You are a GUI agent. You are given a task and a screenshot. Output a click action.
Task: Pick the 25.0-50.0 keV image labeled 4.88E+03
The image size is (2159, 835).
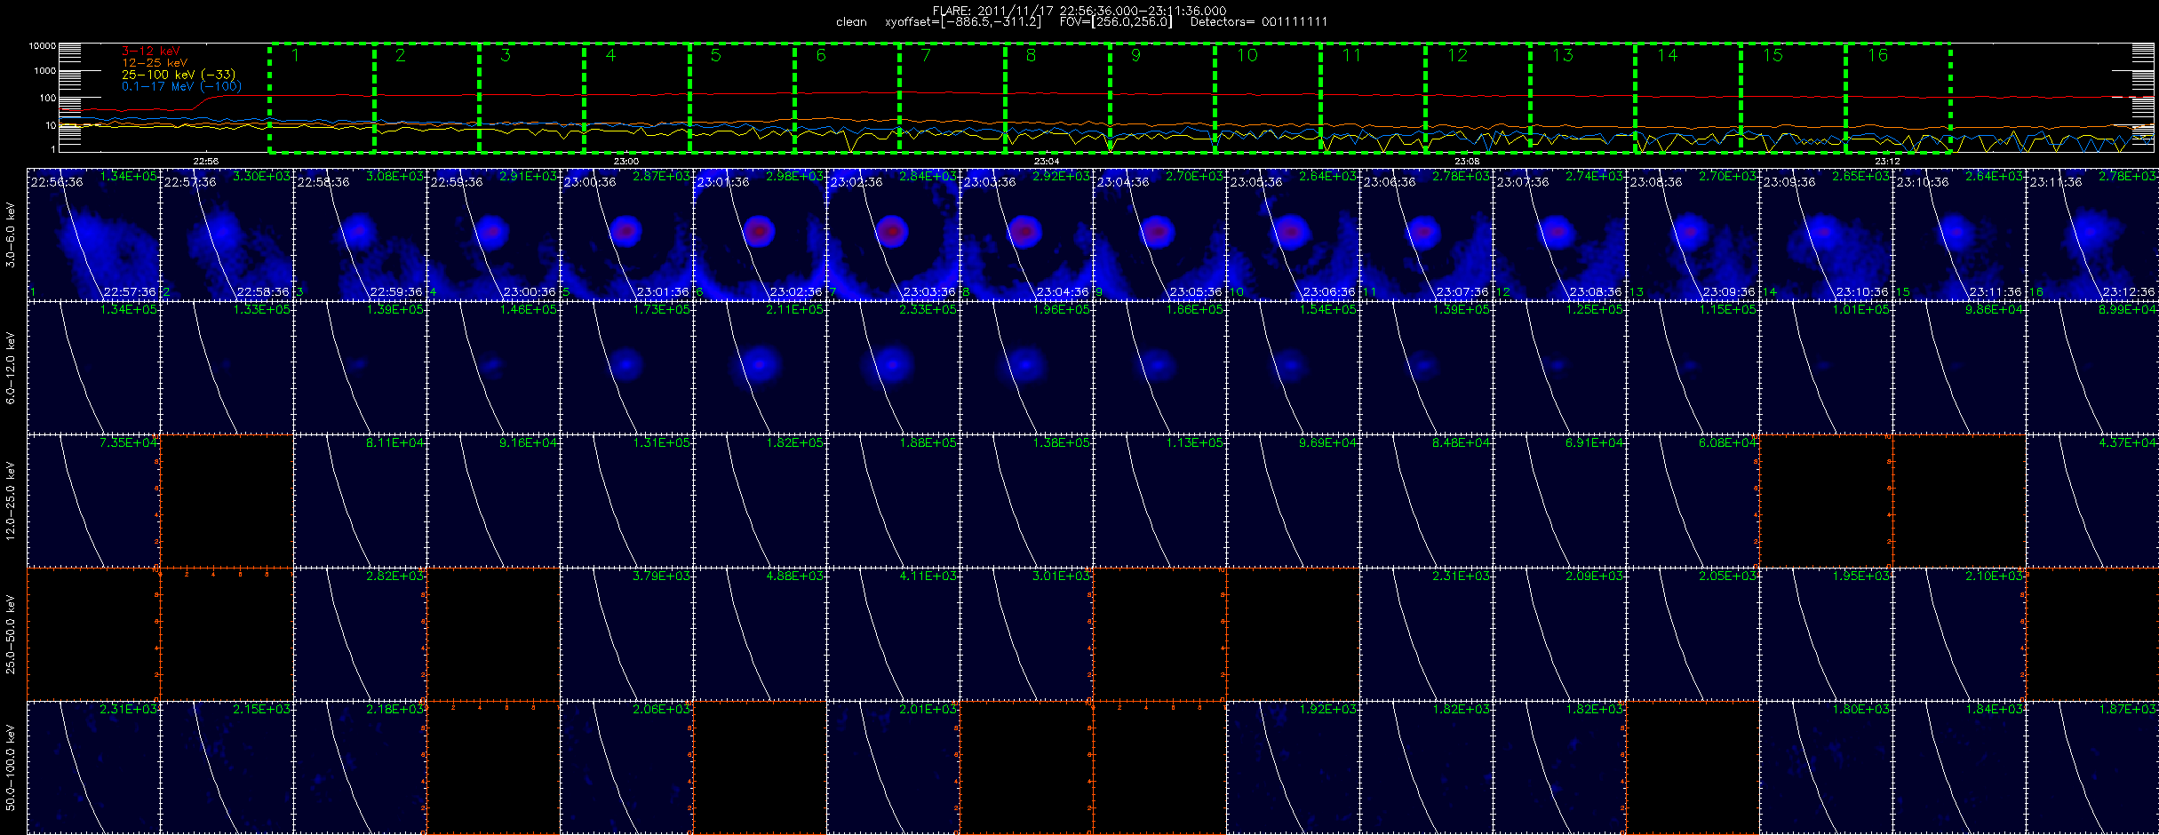[760, 634]
